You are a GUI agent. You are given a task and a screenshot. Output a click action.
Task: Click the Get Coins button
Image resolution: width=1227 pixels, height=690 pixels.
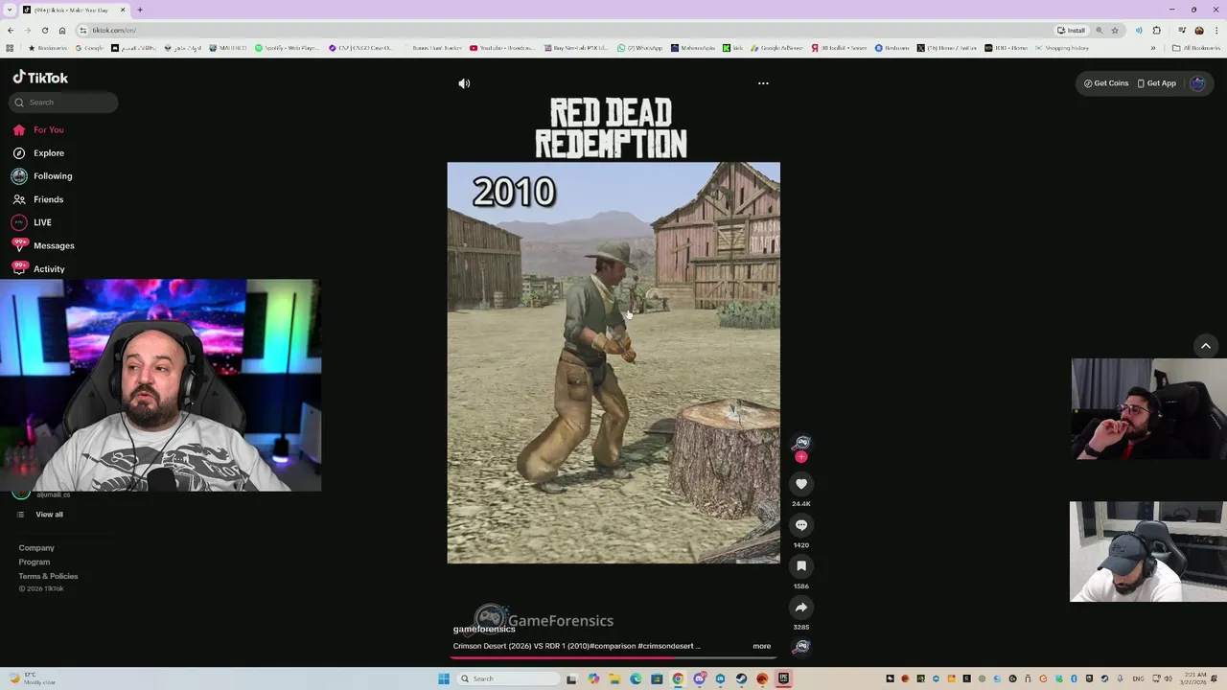(1106, 83)
